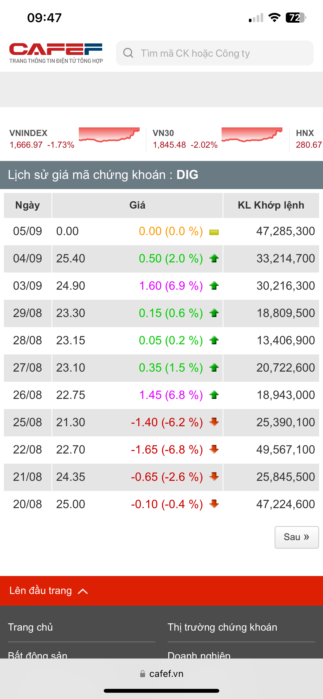The width and height of the screenshot is (323, 699).
Task: Tap the lock icon beside cafef.vn
Action: click(143, 674)
